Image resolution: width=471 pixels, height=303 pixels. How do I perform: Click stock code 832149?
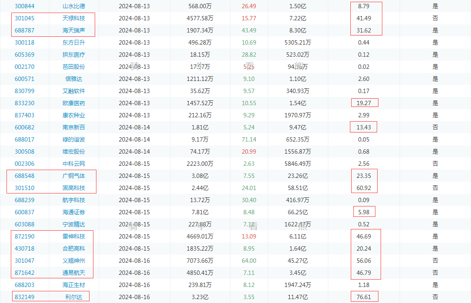tap(25, 297)
